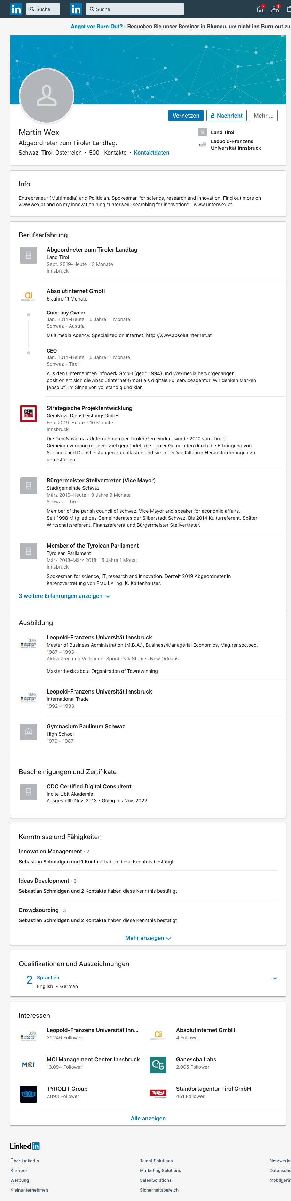The image size is (291, 1201).
Task: Open the LinkedIn home icon in header
Action: tap(260, 9)
